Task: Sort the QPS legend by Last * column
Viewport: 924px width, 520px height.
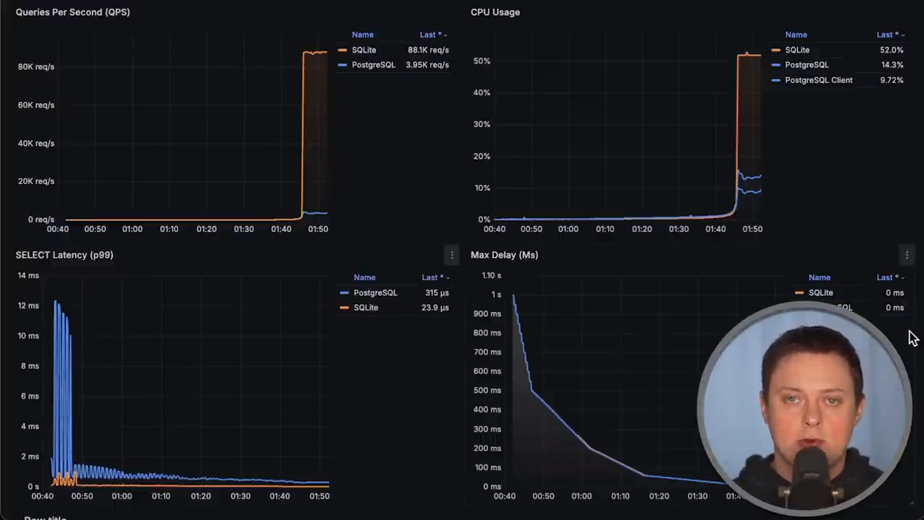Action: pyautogui.click(x=433, y=35)
